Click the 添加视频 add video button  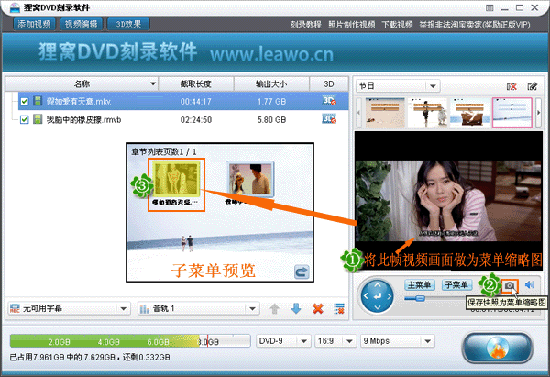click(x=34, y=24)
